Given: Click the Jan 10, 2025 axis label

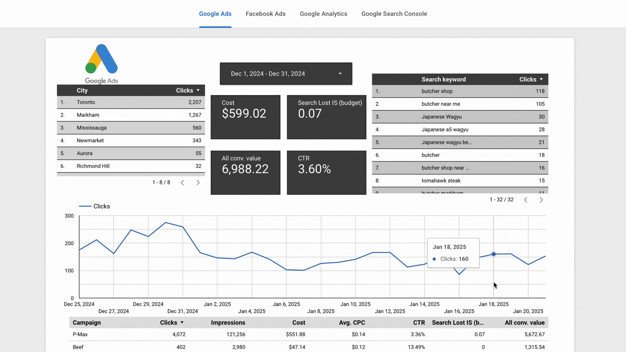Looking at the screenshot, I should pyautogui.click(x=355, y=304).
